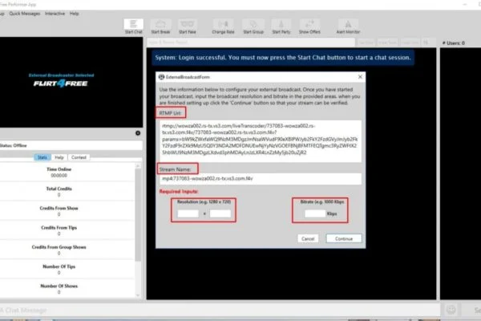Open the Change Rate tool
The image size is (481, 321).
pyautogui.click(x=223, y=26)
